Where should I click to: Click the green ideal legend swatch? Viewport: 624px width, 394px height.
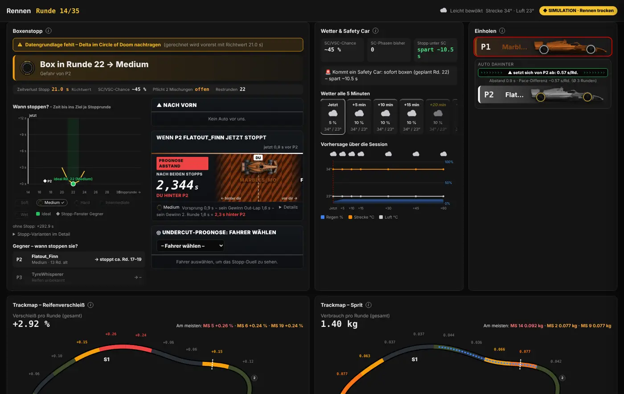coord(38,214)
